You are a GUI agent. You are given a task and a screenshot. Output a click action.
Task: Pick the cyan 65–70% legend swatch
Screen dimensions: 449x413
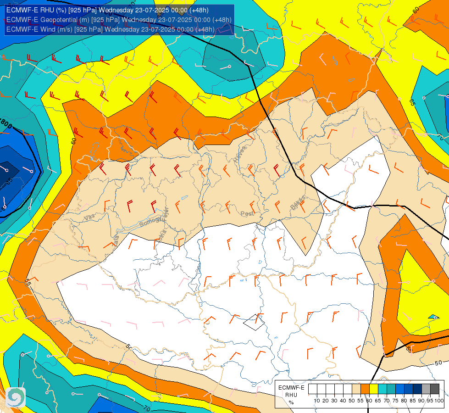point(382,389)
